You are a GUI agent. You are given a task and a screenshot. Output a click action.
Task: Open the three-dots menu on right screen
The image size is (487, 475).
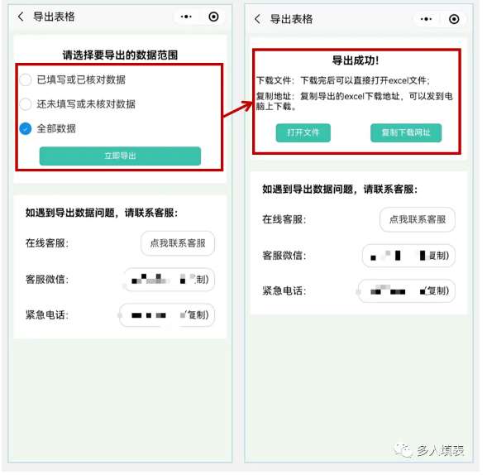[x=426, y=19]
